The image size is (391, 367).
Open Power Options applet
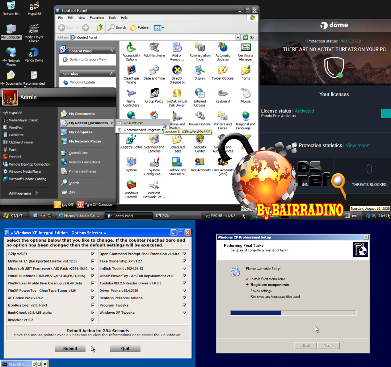(x=200, y=119)
